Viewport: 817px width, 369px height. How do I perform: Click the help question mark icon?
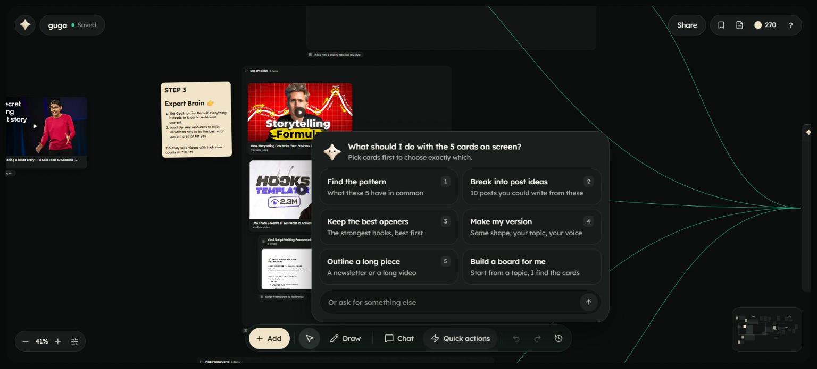coord(790,25)
